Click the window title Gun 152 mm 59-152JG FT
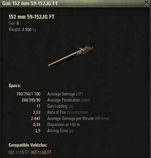The width and height of the screenshot is (151, 158). [30, 3]
